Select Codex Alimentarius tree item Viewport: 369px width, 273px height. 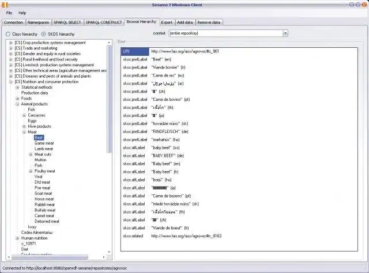(x=37, y=233)
